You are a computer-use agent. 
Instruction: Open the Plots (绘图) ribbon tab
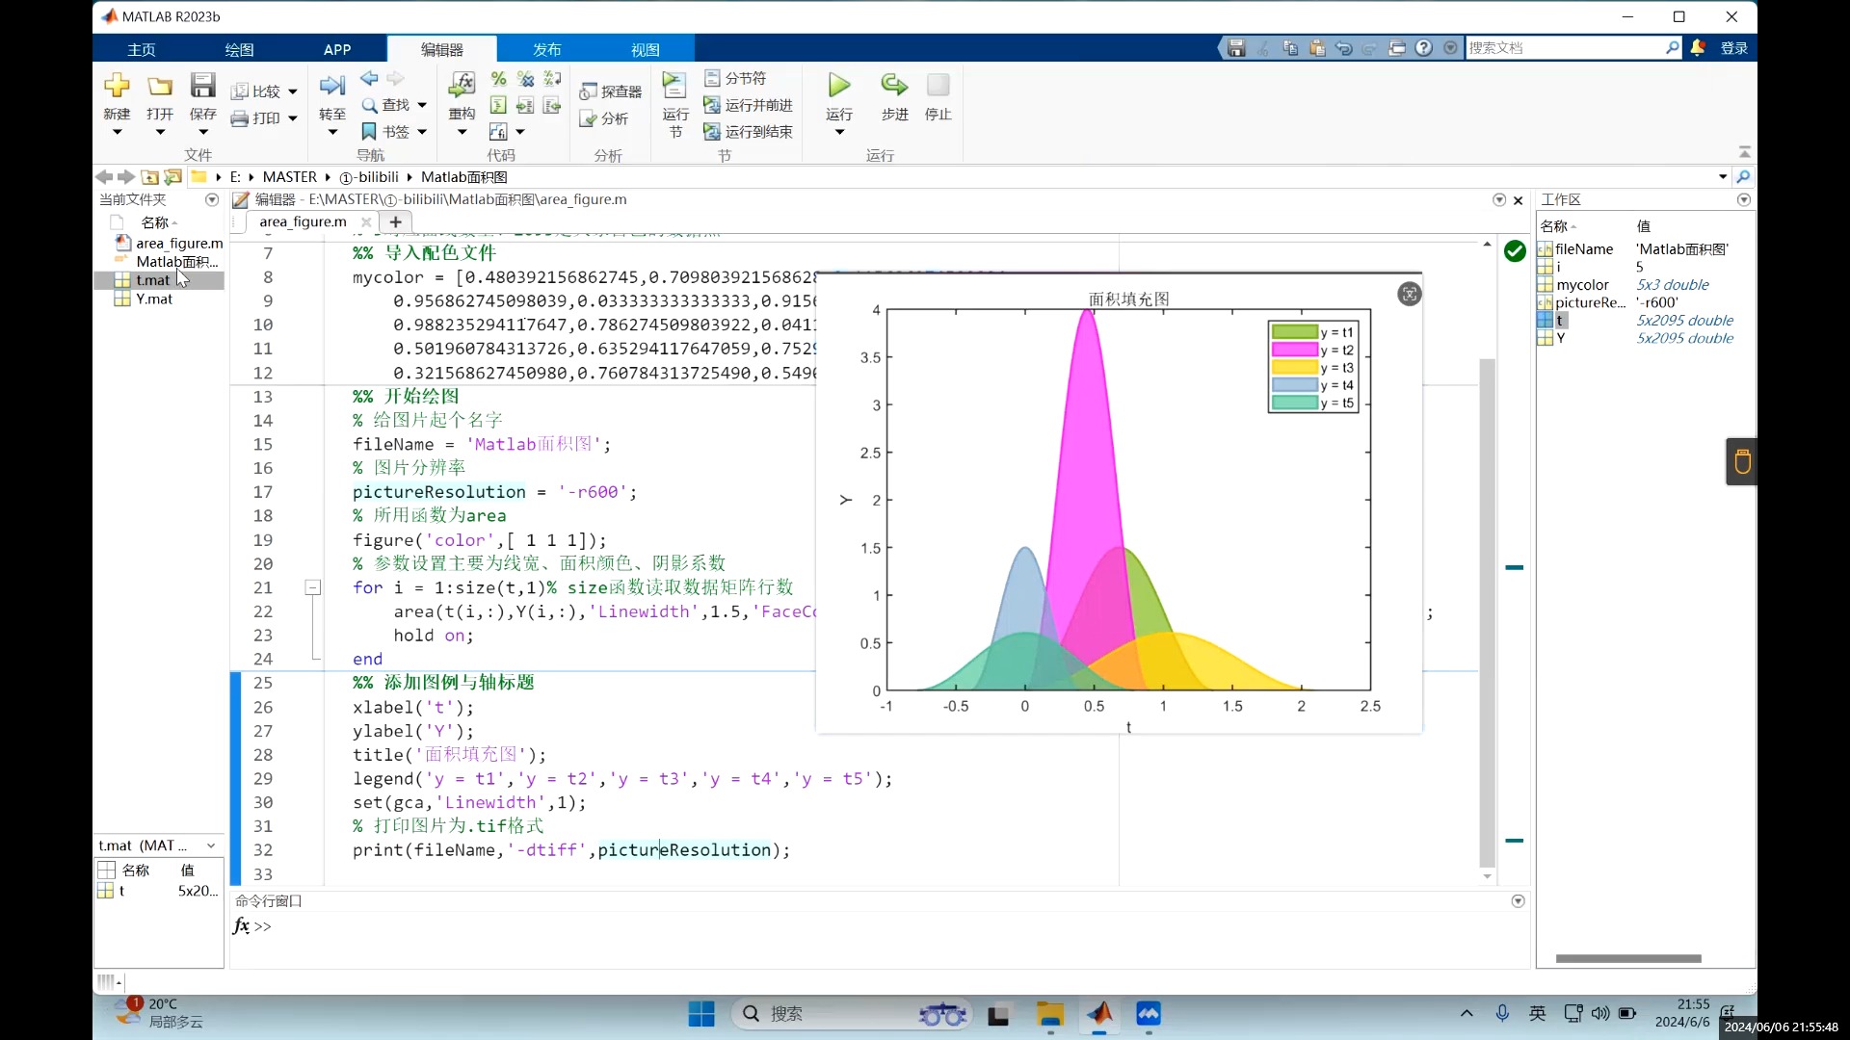[239, 49]
